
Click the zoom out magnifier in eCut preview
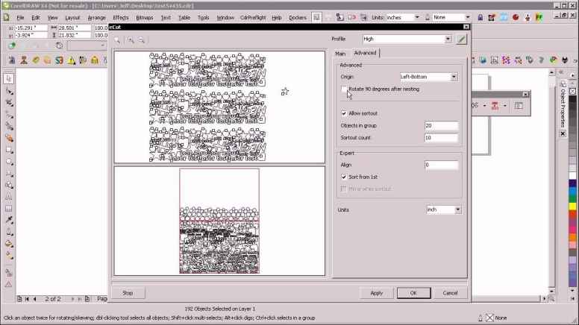pyautogui.click(x=142, y=40)
